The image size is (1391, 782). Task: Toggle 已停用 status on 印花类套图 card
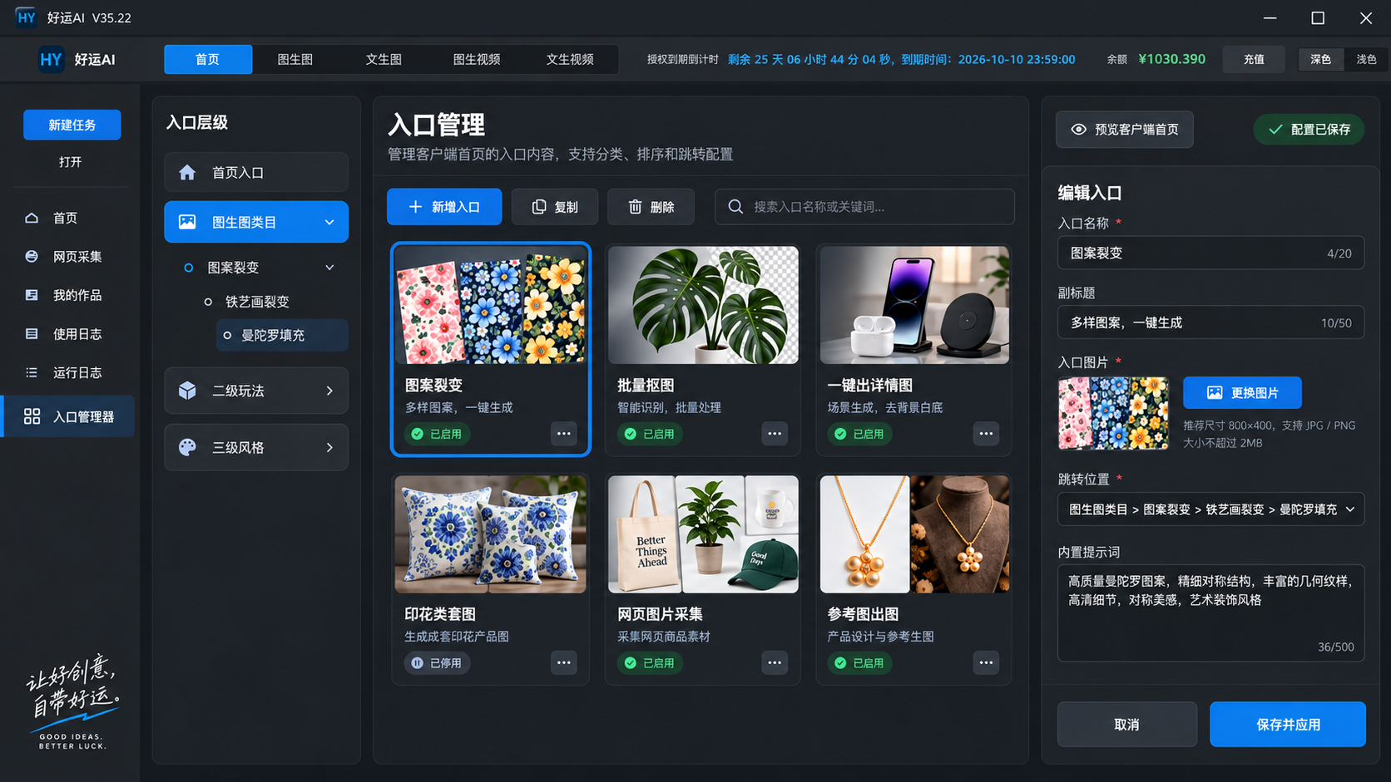(x=438, y=663)
